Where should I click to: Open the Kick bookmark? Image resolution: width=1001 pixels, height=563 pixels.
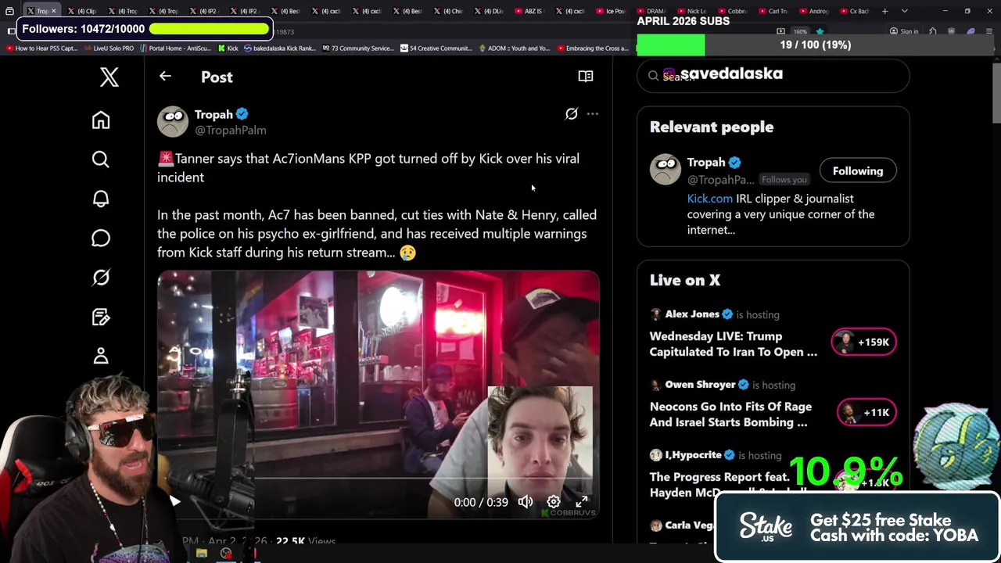pos(227,48)
